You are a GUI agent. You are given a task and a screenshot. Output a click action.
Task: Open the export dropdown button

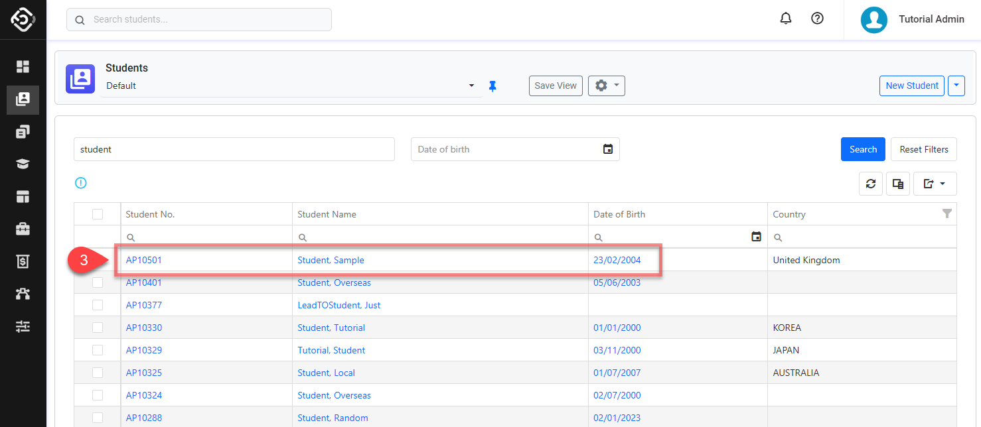[x=935, y=184]
